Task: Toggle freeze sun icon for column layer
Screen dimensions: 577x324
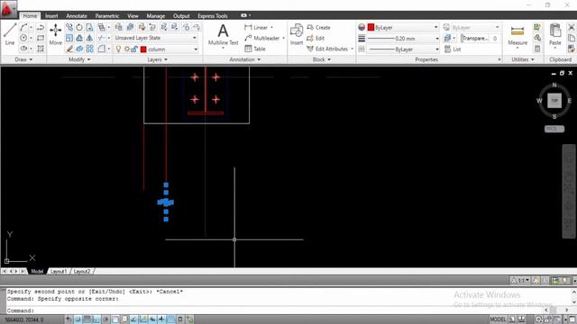Action: click(x=127, y=49)
